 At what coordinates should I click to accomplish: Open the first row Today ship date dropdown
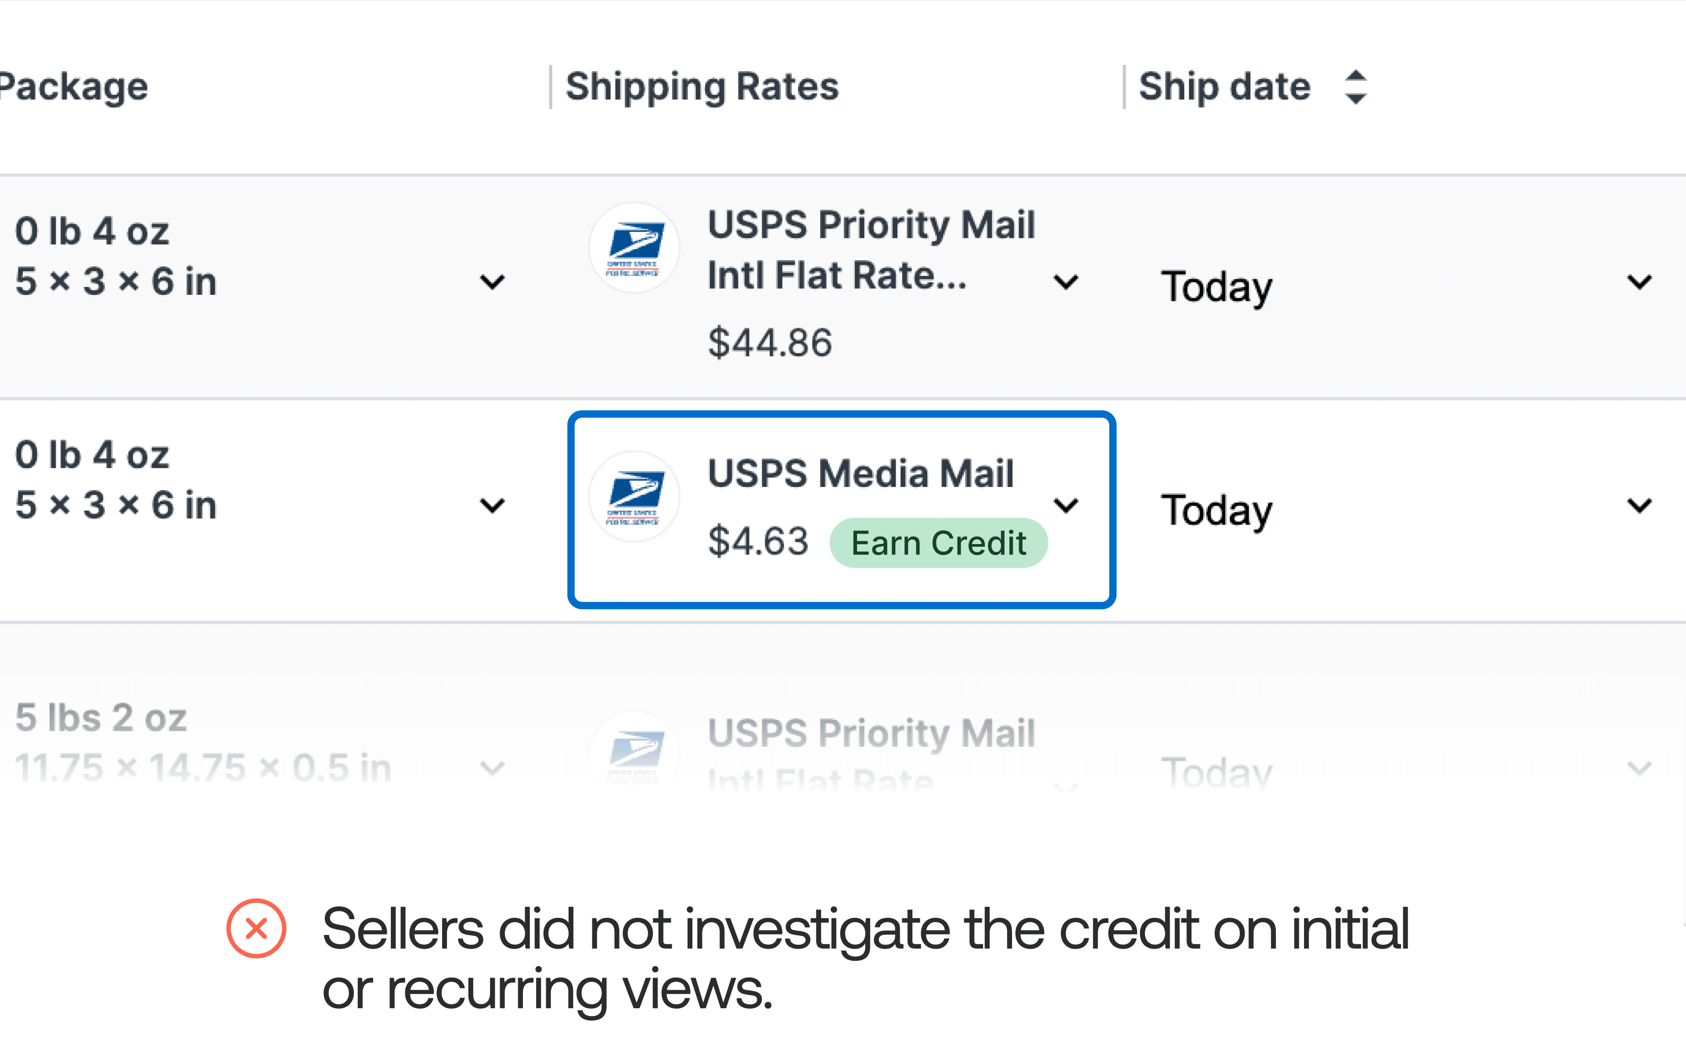pos(1639,282)
